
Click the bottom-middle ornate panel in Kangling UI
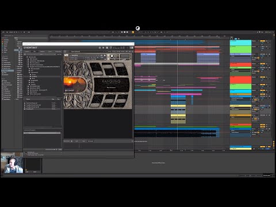(109, 101)
